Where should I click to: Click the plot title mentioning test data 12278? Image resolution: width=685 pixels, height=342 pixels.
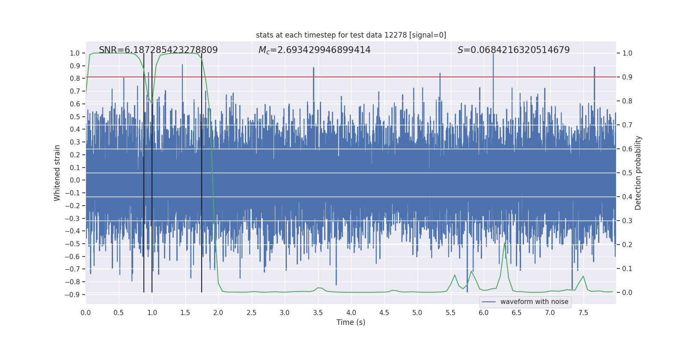coord(351,35)
